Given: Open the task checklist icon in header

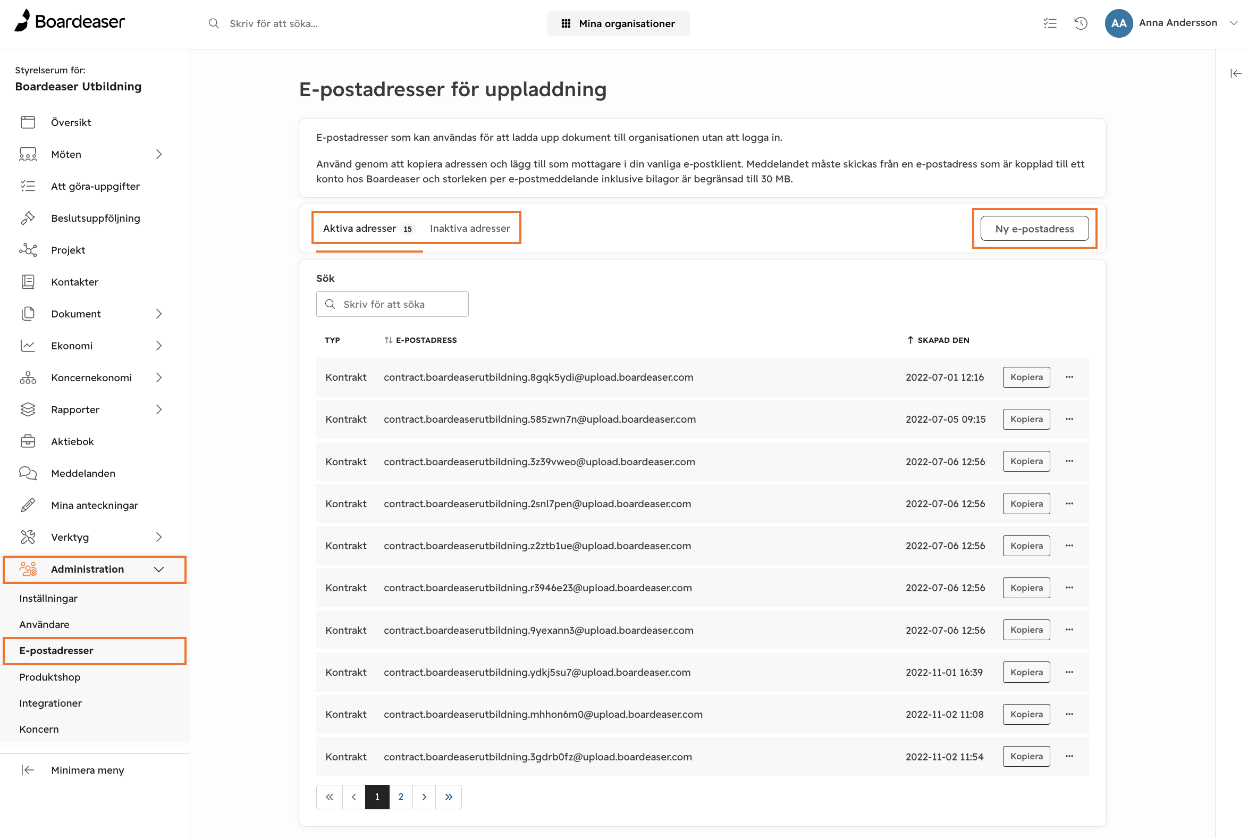Looking at the screenshot, I should click(x=1050, y=23).
